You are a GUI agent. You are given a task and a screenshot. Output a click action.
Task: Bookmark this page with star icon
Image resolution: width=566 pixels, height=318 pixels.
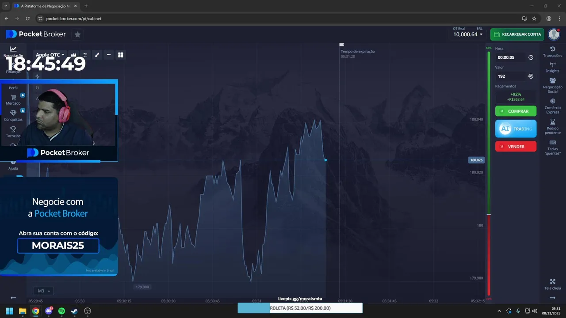coord(534,19)
